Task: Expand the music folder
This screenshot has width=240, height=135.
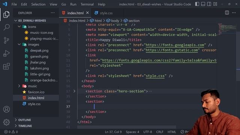Action: [33, 86]
